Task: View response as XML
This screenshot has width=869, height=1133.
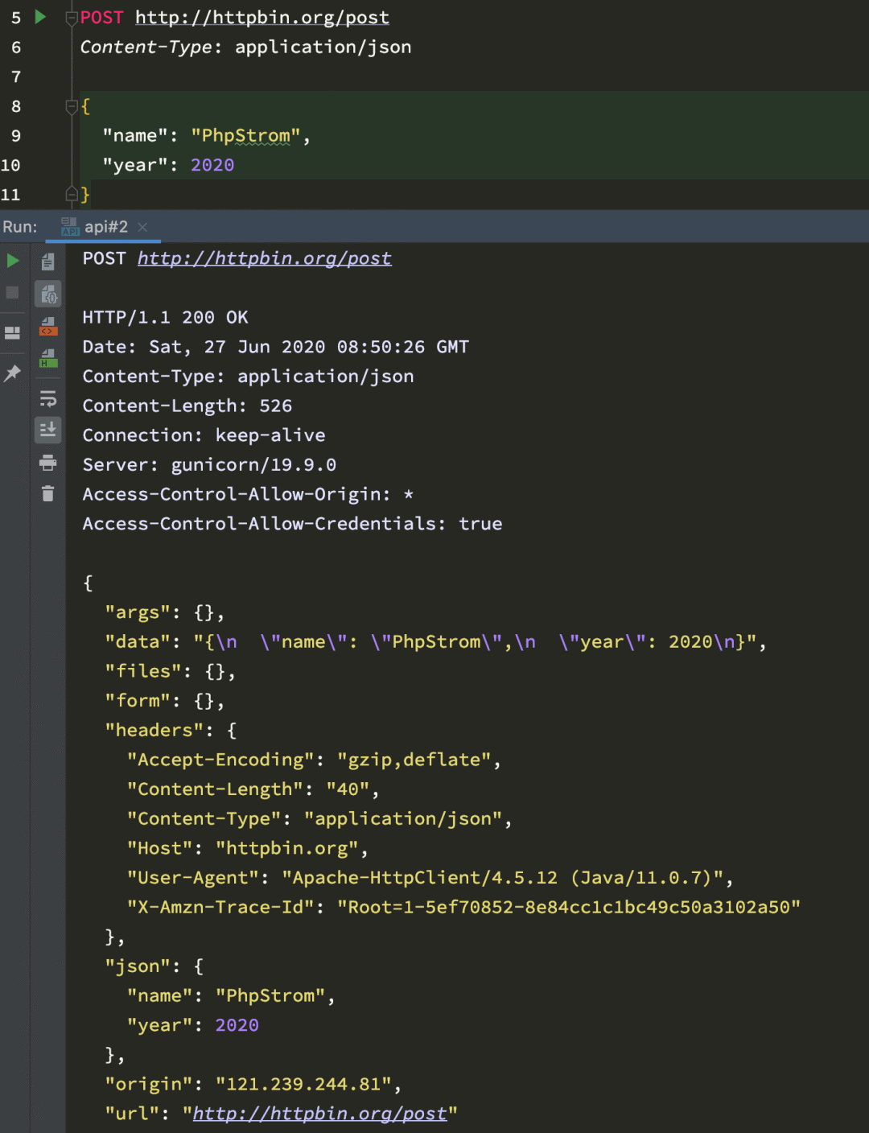Action: pos(48,326)
